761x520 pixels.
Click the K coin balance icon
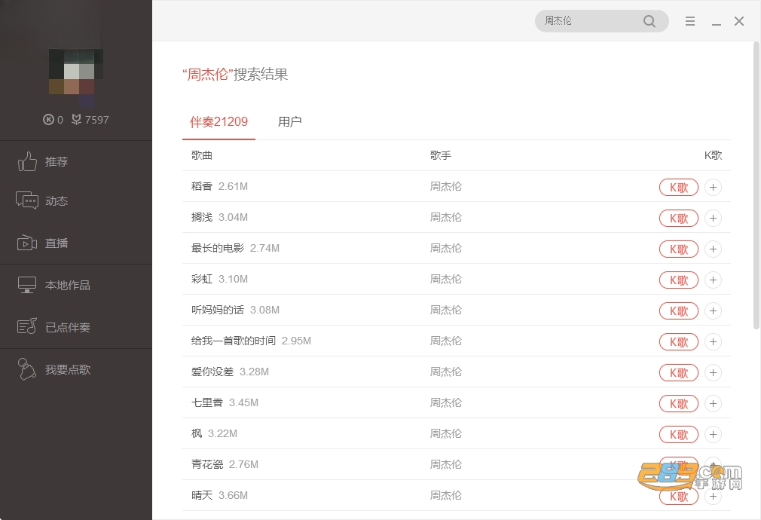(x=48, y=119)
